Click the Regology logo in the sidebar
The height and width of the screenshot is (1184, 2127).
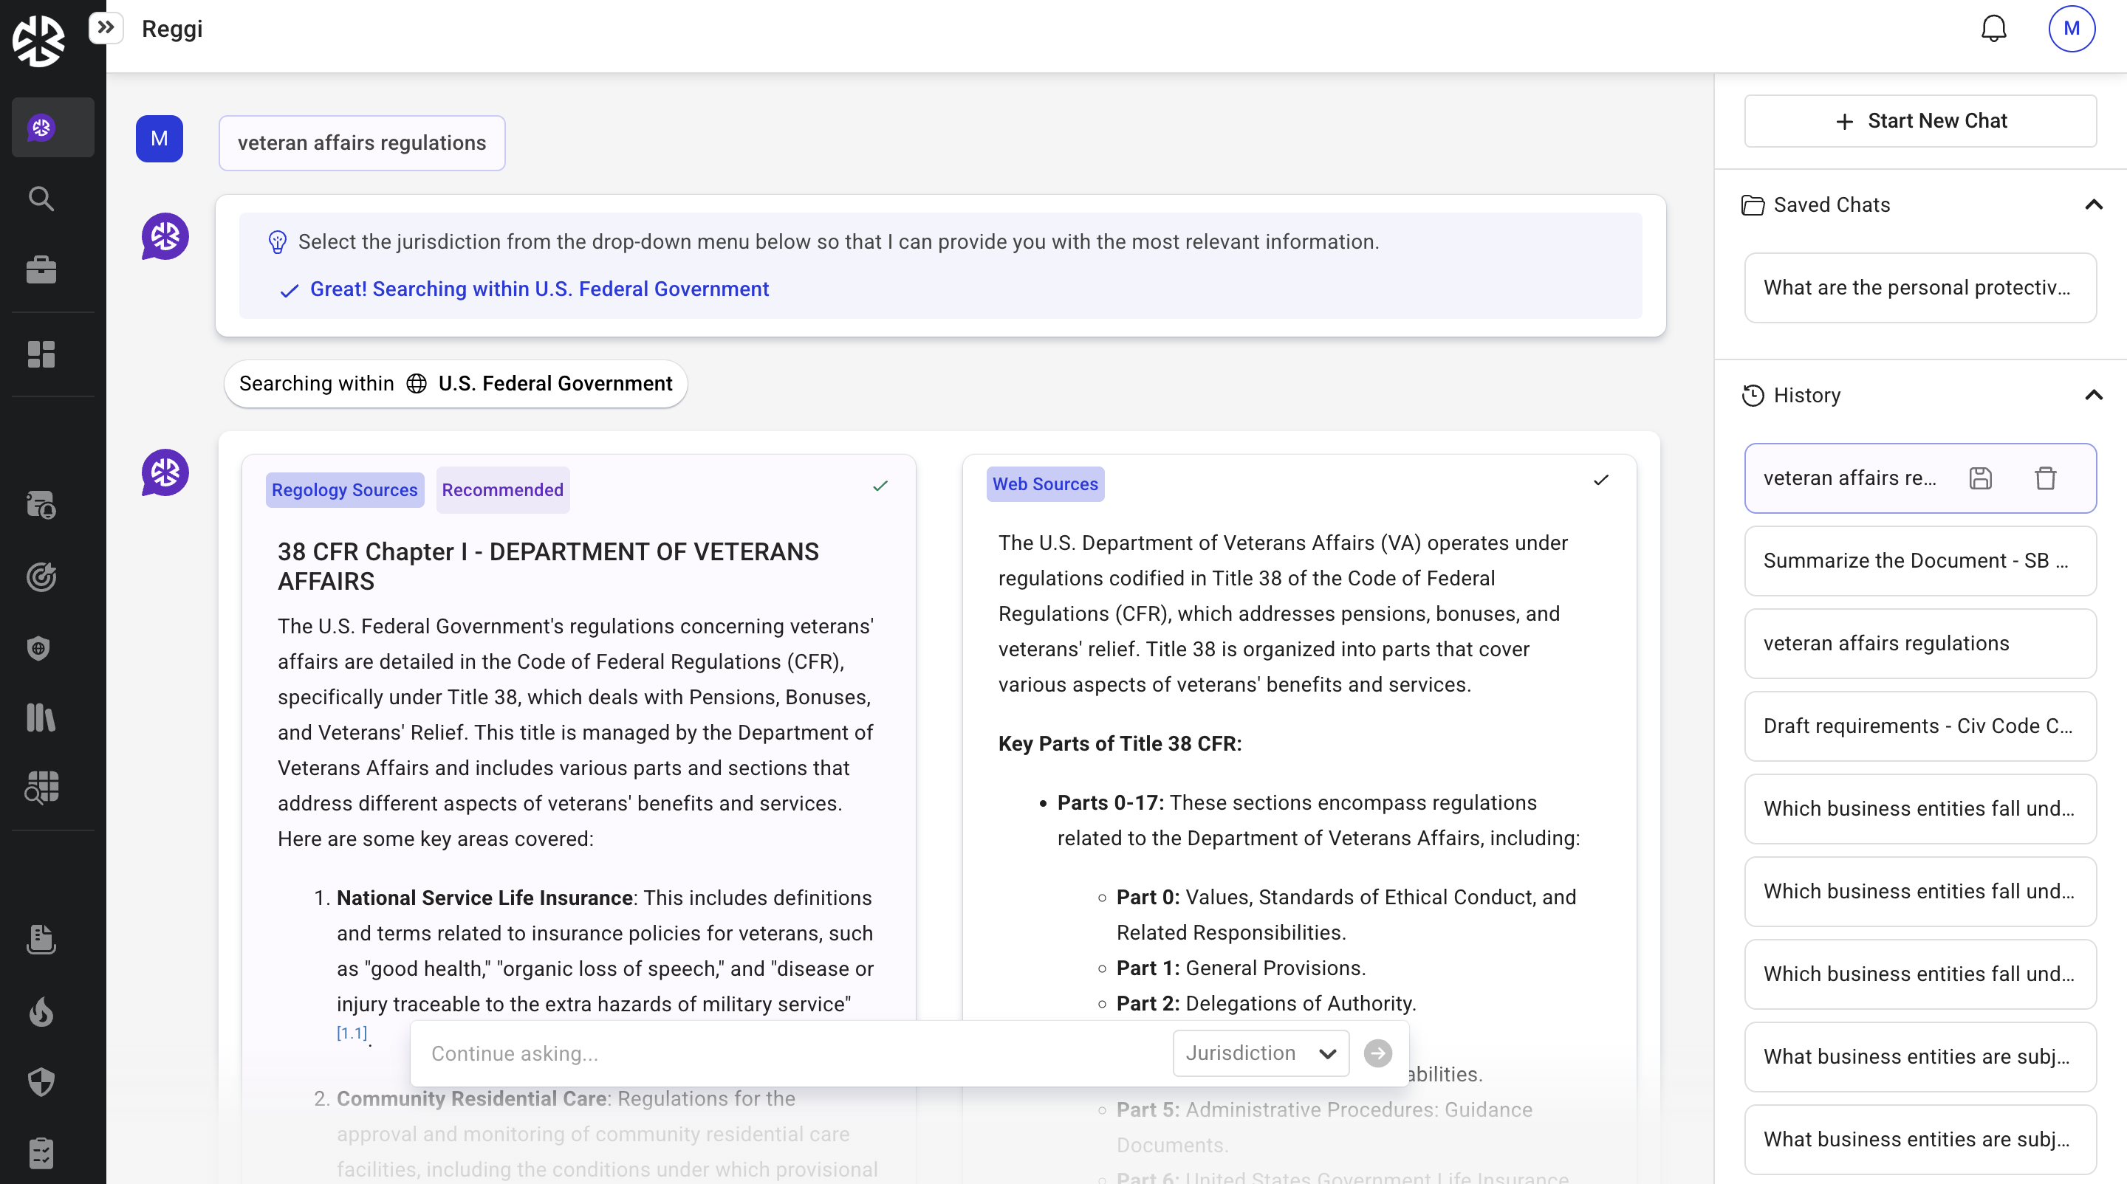(x=39, y=40)
